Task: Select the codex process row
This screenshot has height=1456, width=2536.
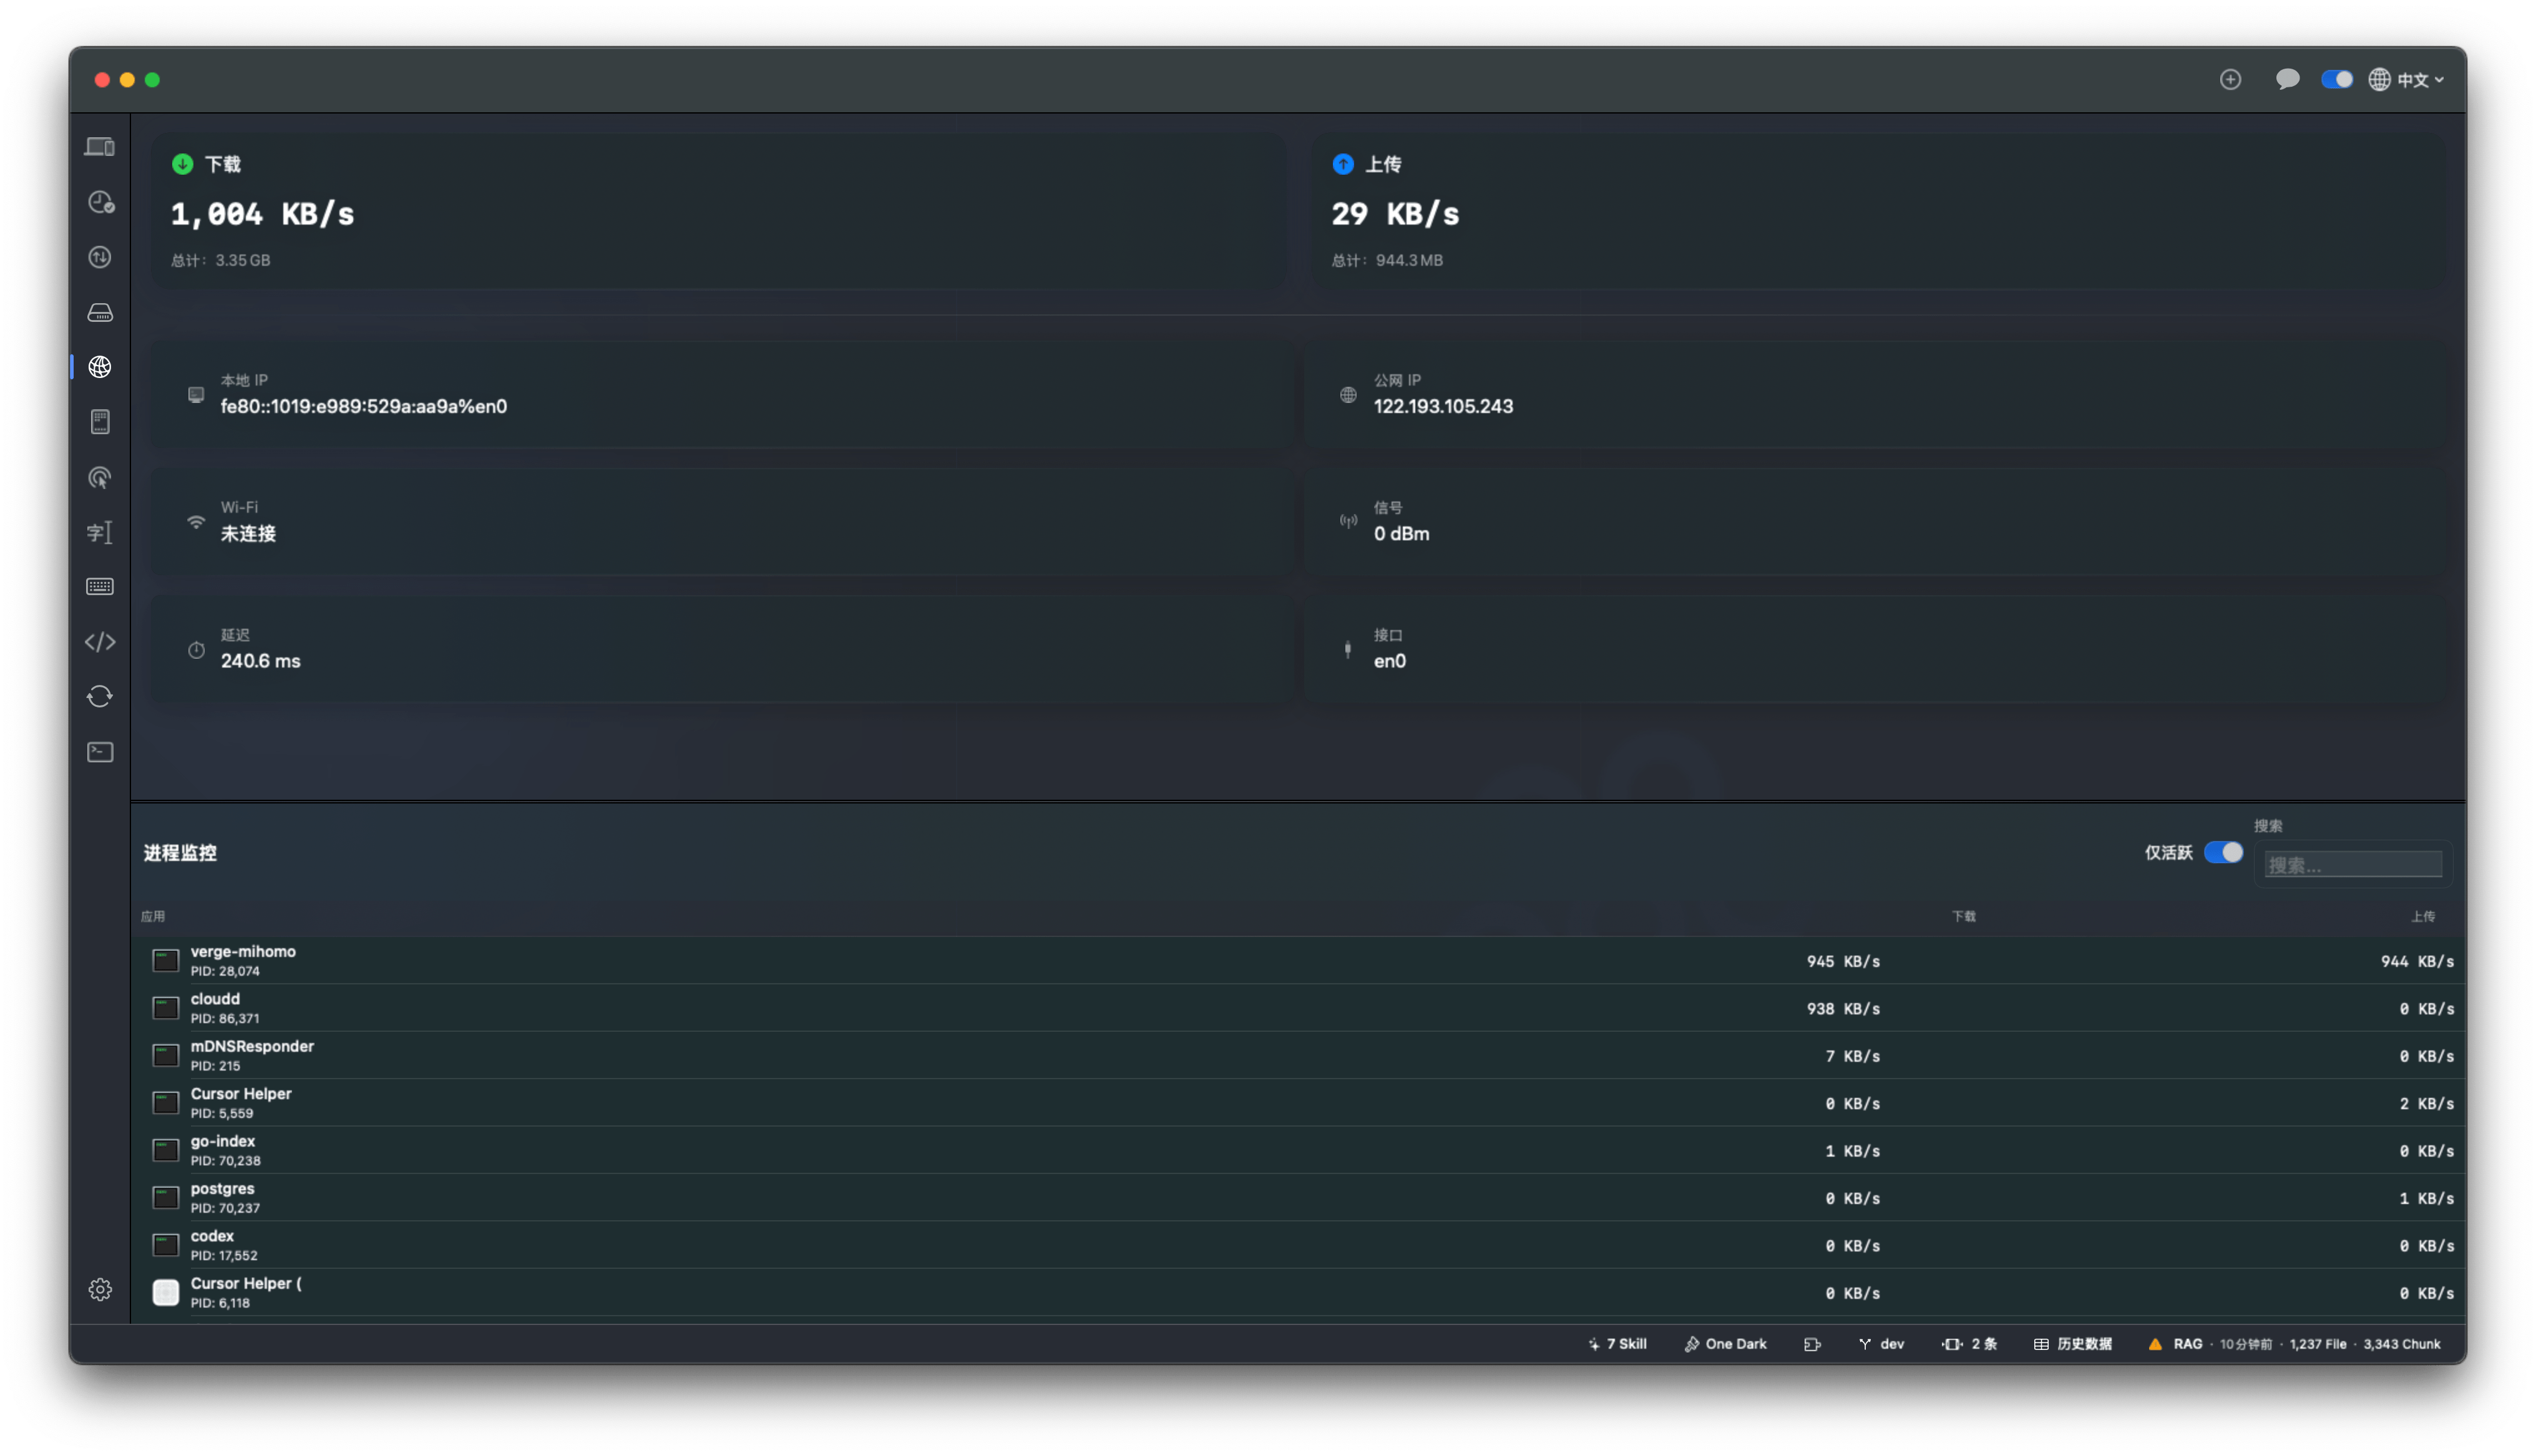Action: pos(1298,1246)
